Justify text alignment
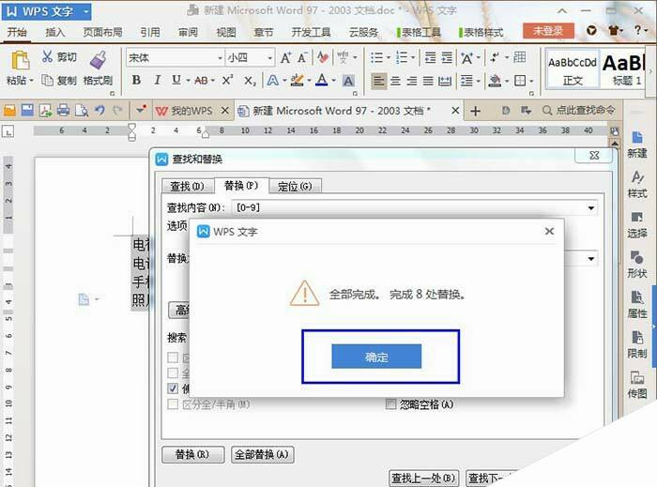Screen dimensions: 657x487 [x=428, y=81]
